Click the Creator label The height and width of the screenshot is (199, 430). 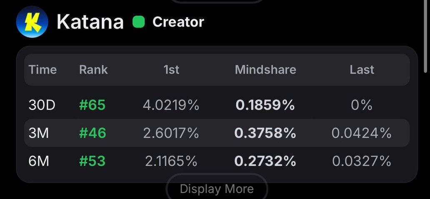[x=178, y=22]
